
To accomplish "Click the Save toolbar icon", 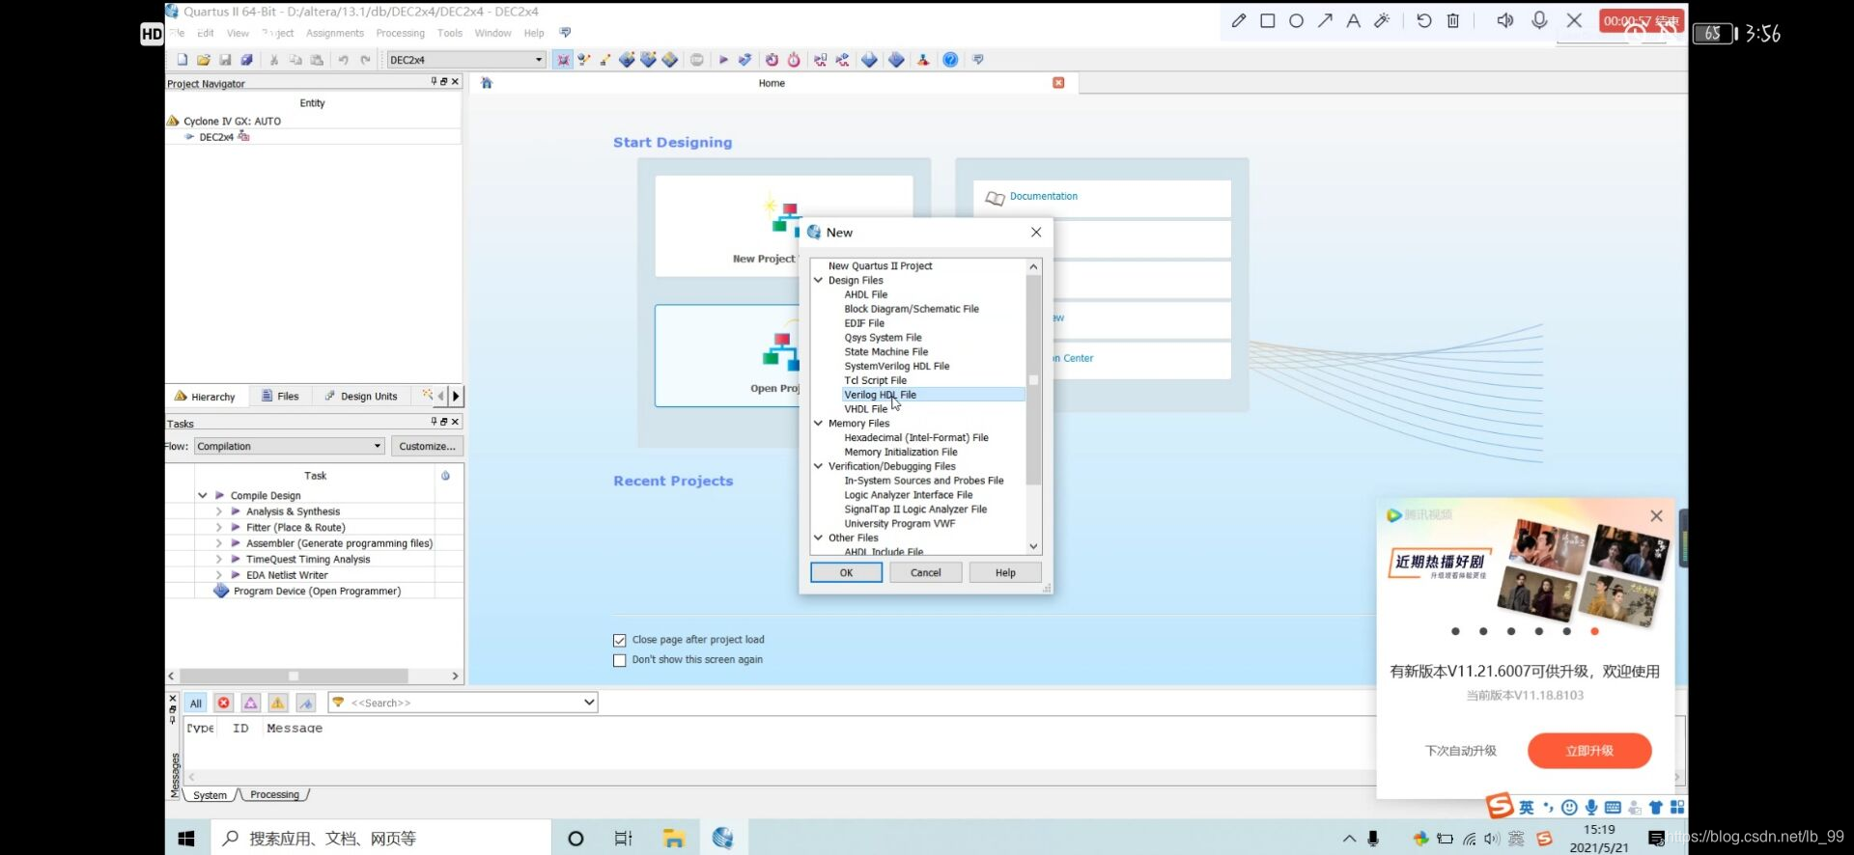I will pos(225,60).
